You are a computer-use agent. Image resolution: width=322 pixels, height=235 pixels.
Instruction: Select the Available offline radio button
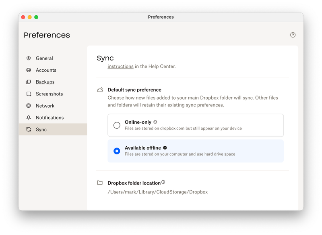[x=117, y=151]
